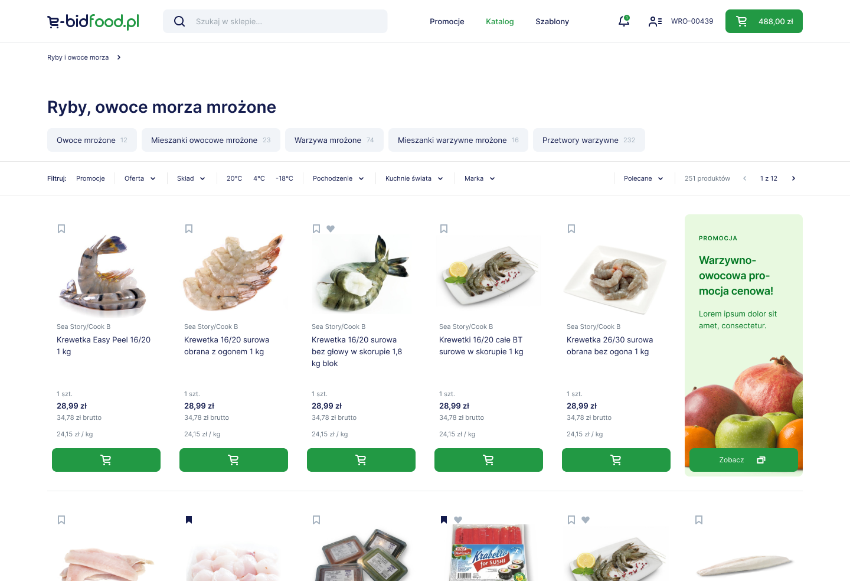The height and width of the screenshot is (581, 850).
Task: Click the user account icon beside WRO-00439
Action: (x=655, y=21)
